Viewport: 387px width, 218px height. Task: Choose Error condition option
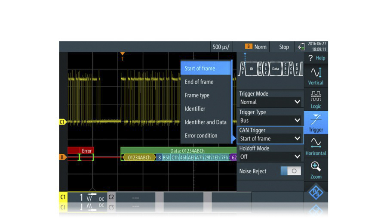[206, 136]
